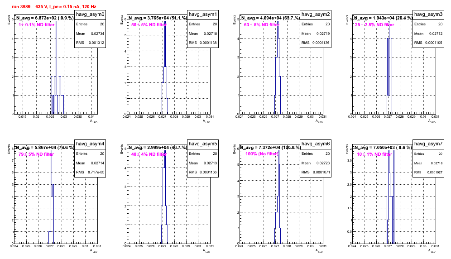Click Entries 20 in havg_asym6 stats

316,153
